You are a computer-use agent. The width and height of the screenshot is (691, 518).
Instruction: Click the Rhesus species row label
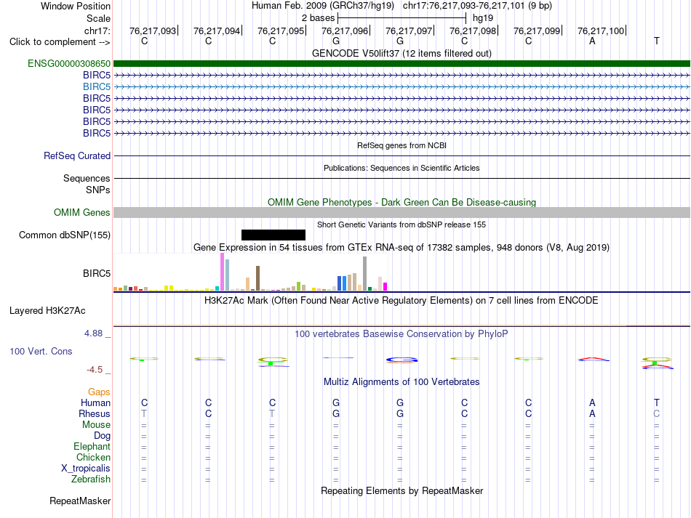[95, 413]
